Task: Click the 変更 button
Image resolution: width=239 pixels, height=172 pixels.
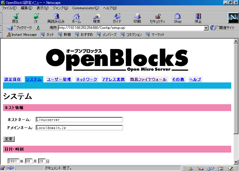Action: (9, 139)
